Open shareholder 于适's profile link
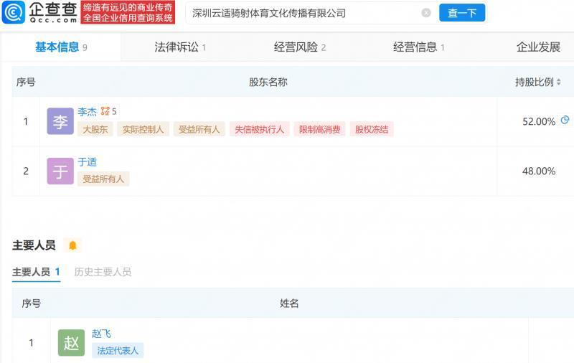 87,162
